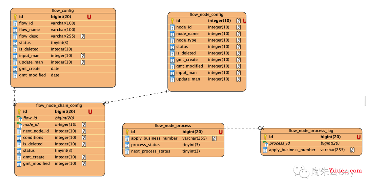Select foreign key icon beside process_id
This screenshot has height=189, width=366.
pos(265,143)
